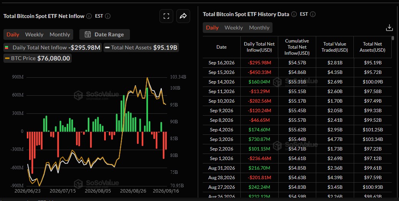Download the history data table
Image resolution: width=399 pixels, height=201 pixels.
pos(389,28)
